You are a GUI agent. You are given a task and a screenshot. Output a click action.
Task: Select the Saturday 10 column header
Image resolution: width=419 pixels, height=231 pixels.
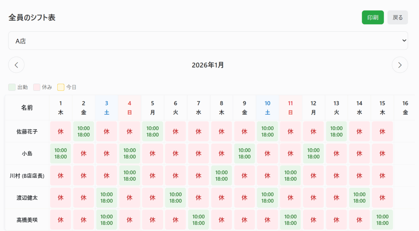[x=267, y=108]
